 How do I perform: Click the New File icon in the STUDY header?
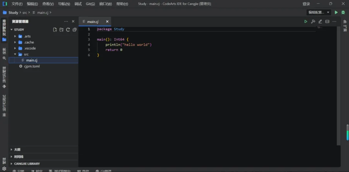click(55, 30)
